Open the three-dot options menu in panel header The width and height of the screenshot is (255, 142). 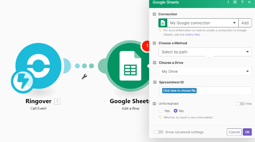coord(228,2)
